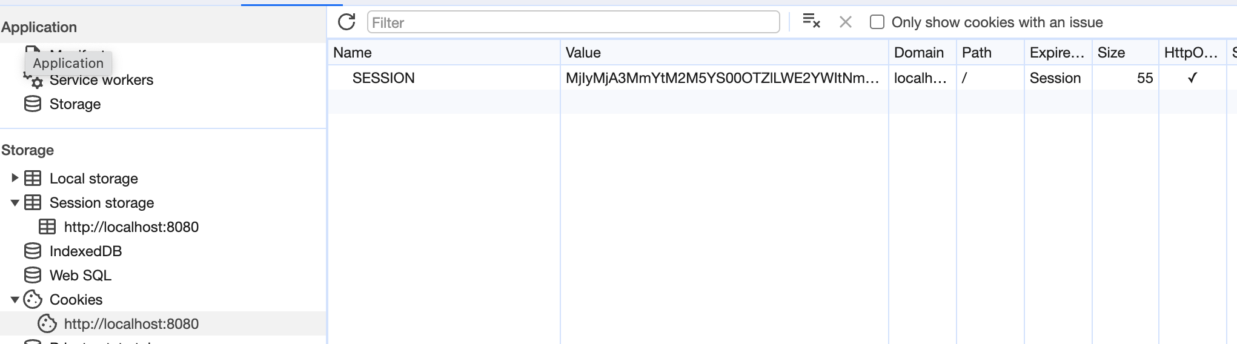
Task: Click the IndexedDB database icon
Action: (x=33, y=251)
